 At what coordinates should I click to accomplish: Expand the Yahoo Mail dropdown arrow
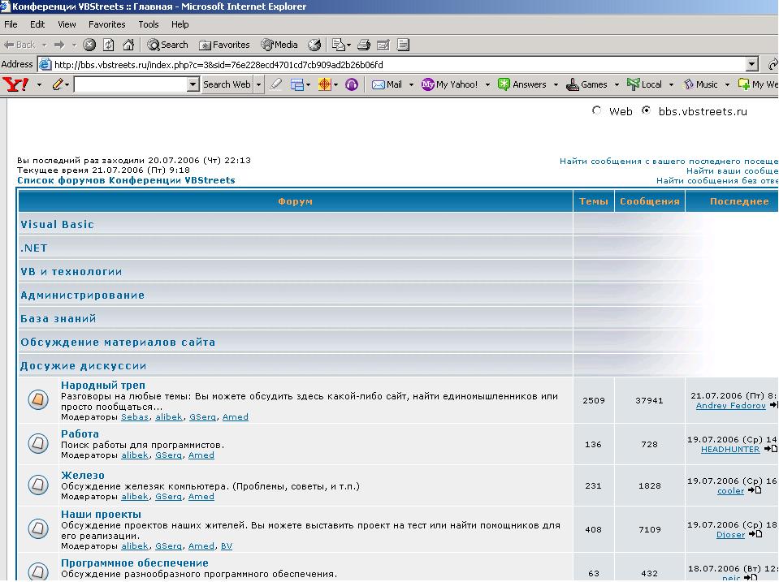(411, 84)
